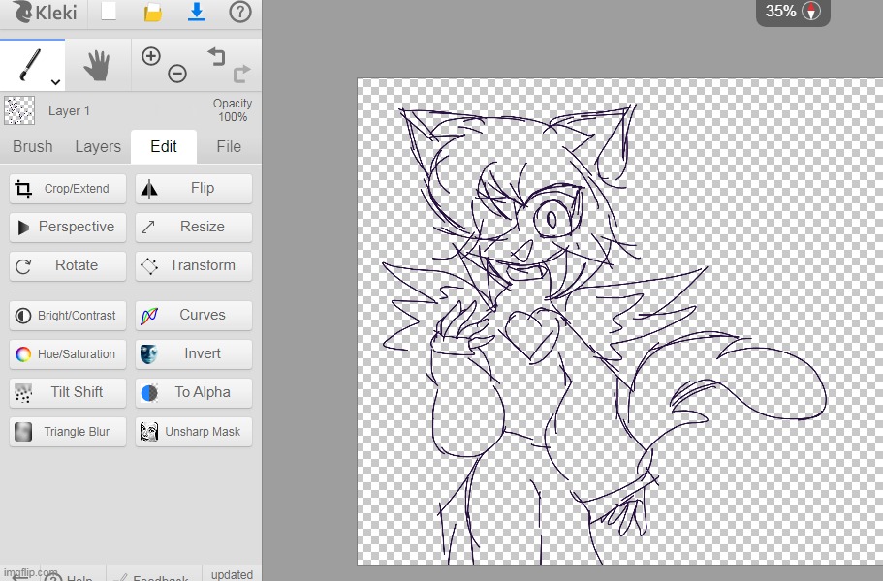
Task: Select the Brush tool
Action: click(x=29, y=65)
